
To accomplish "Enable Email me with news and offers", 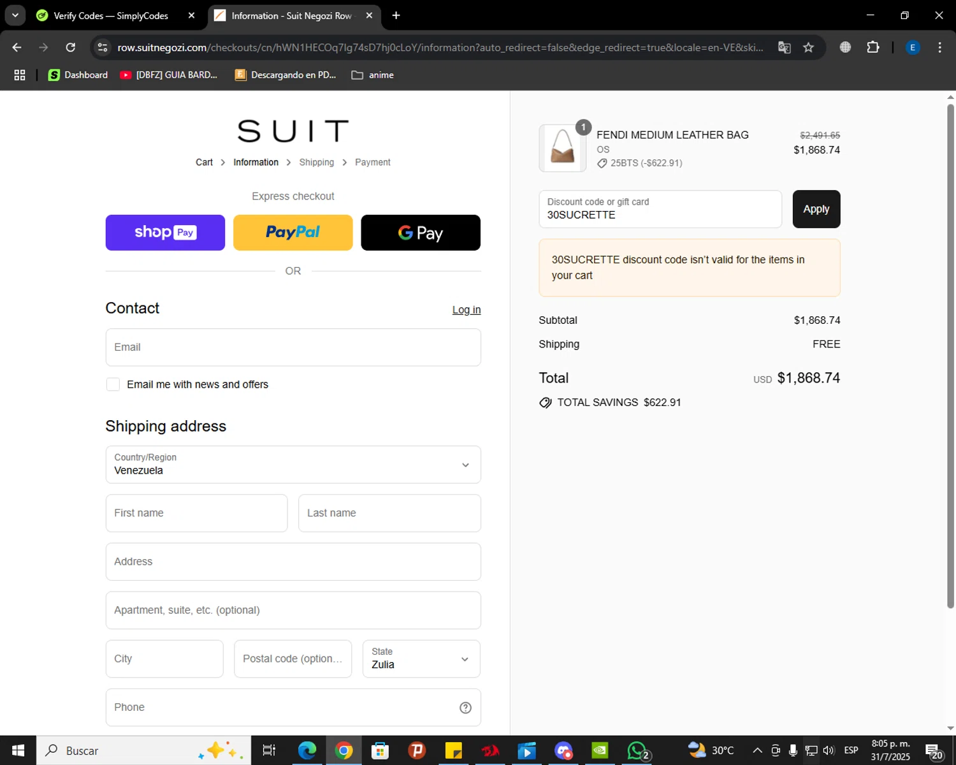I will tap(113, 384).
